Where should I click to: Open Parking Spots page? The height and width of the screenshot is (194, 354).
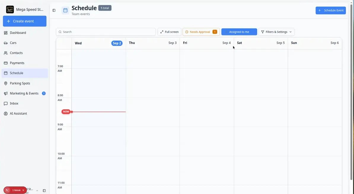point(25,83)
